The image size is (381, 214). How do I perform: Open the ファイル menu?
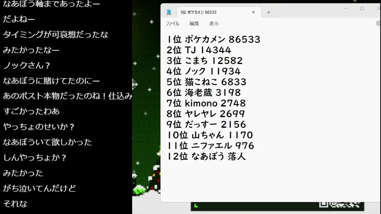tap(172, 23)
